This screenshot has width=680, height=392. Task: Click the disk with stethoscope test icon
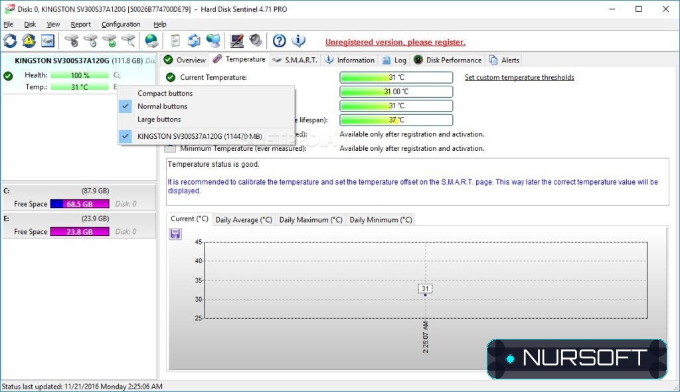coord(72,41)
